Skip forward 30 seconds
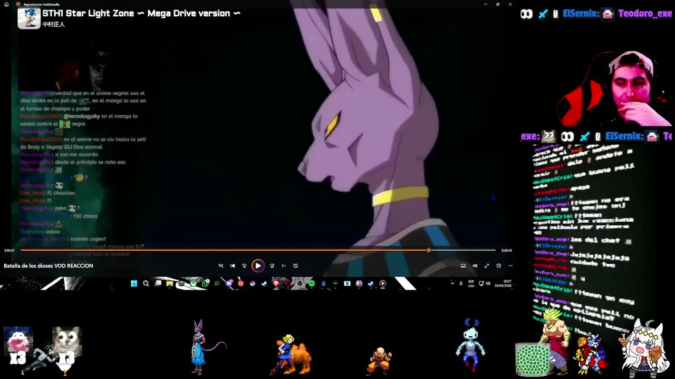 (272, 266)
